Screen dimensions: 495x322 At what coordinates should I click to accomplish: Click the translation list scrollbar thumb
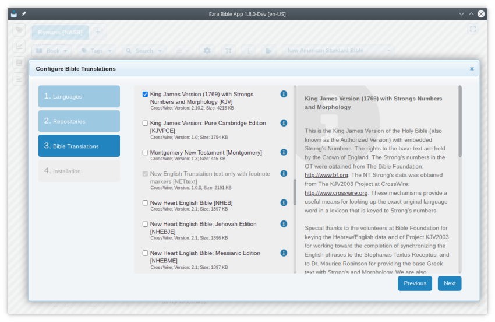[x=295, y=192]
